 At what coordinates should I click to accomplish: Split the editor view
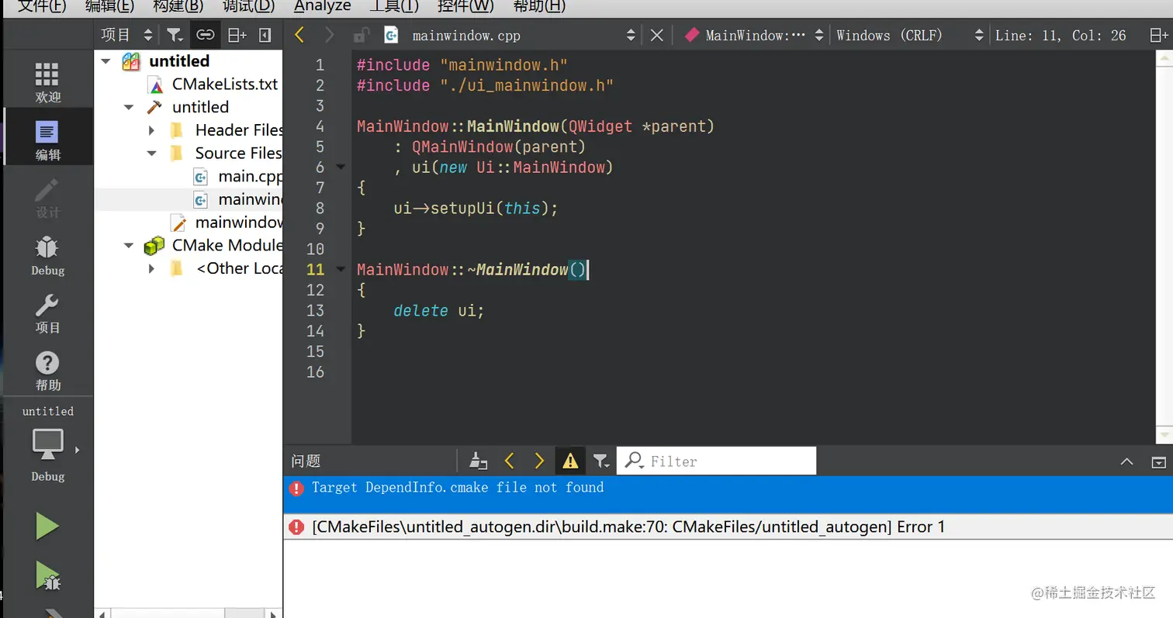click(x=1158, y=35)
